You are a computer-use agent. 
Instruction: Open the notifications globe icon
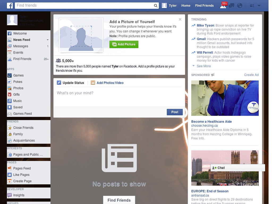[240, 6]
